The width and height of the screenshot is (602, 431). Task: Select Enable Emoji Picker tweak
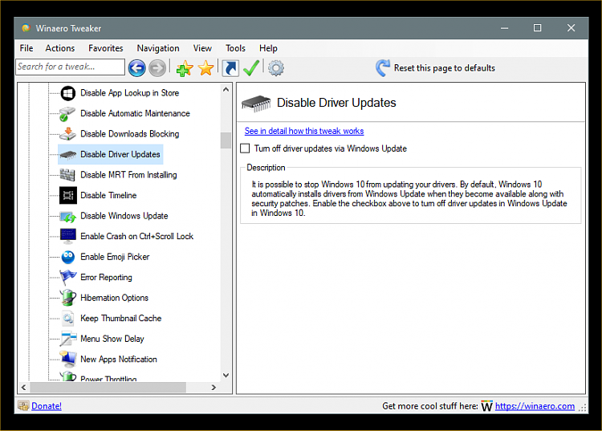(115, 257)
